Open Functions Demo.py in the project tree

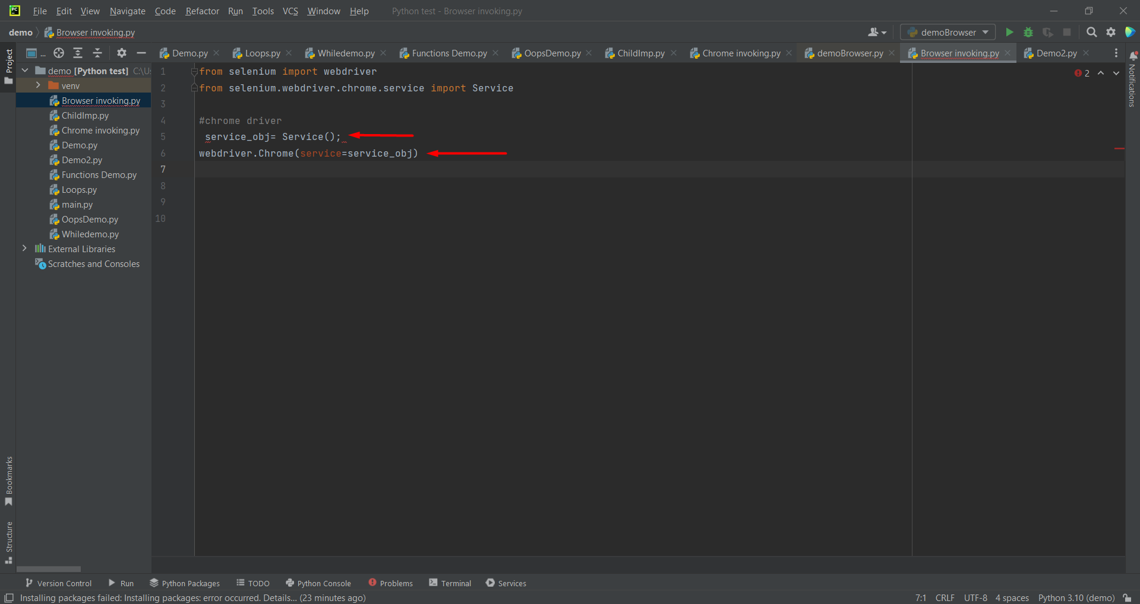coord(99,175)
